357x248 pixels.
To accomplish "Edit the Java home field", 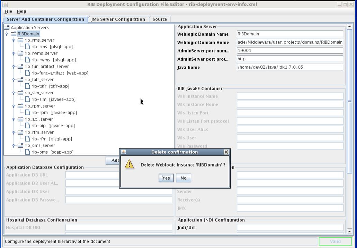I will click(290, 67).
